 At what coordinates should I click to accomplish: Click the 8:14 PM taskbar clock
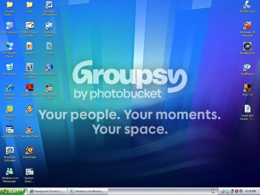250,191
